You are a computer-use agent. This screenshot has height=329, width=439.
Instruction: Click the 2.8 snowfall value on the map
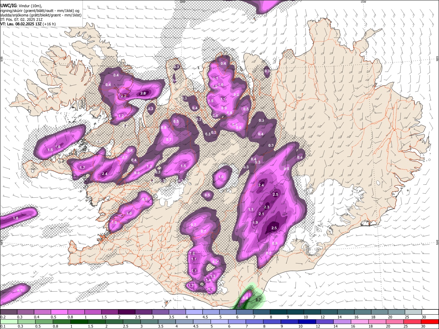coord(143,93)
